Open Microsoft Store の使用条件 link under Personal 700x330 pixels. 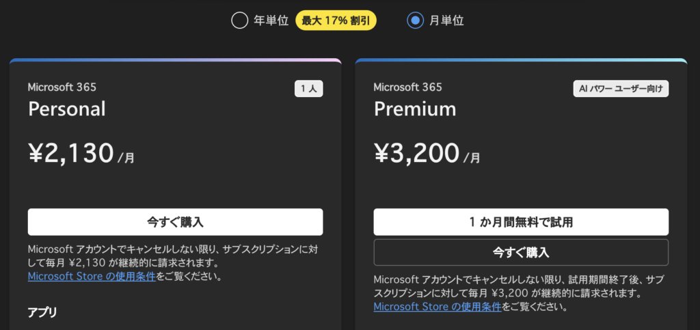tap(92, 277)
